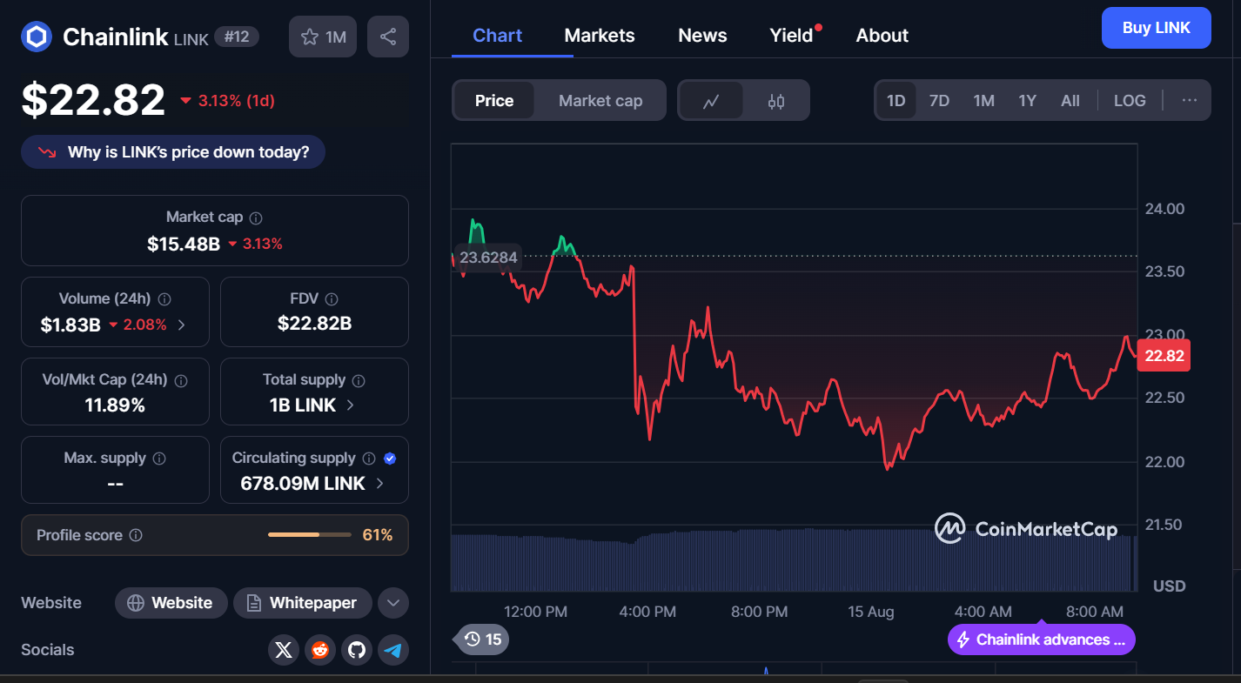Switch to line chart view icon
The width and height of the screenshot is (1241, 683).
(x=711, y=101)
